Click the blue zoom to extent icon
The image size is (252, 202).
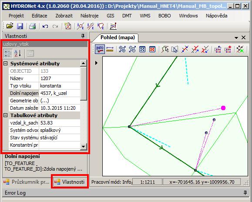point(142,49)
